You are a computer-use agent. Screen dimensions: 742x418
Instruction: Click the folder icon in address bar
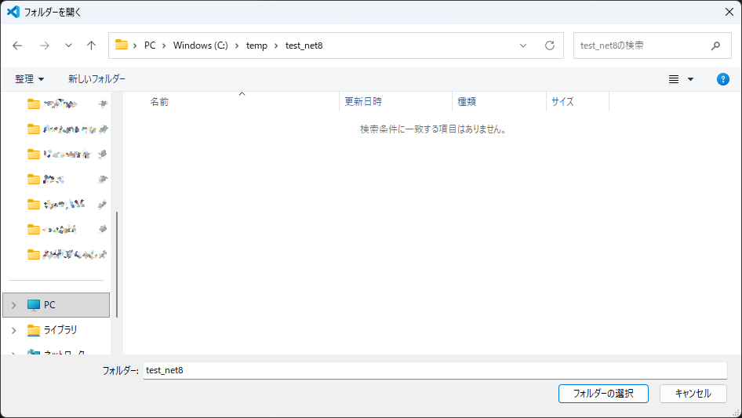pos(122,45)
